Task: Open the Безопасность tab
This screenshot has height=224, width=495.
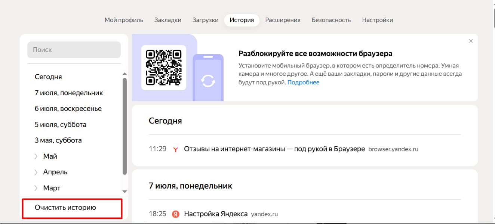Action: [x=331, y=20]
